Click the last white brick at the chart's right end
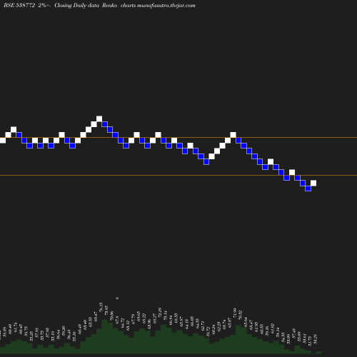The height and width of the screenshot is (357, 357). tap(313, 183)
